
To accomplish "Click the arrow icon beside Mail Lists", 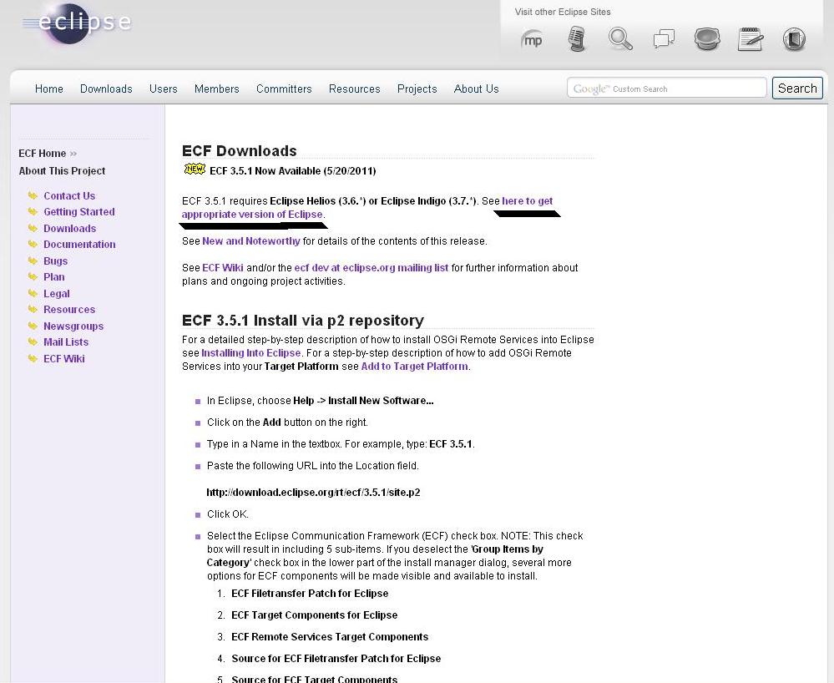I will click(x=33, y=342).
